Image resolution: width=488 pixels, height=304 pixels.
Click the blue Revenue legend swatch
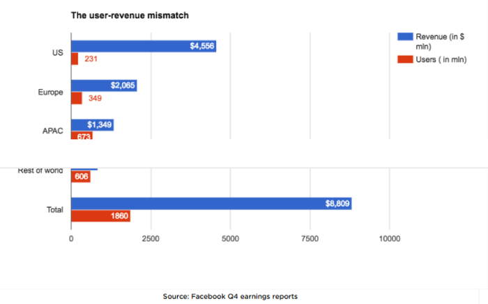click(405, 37)
